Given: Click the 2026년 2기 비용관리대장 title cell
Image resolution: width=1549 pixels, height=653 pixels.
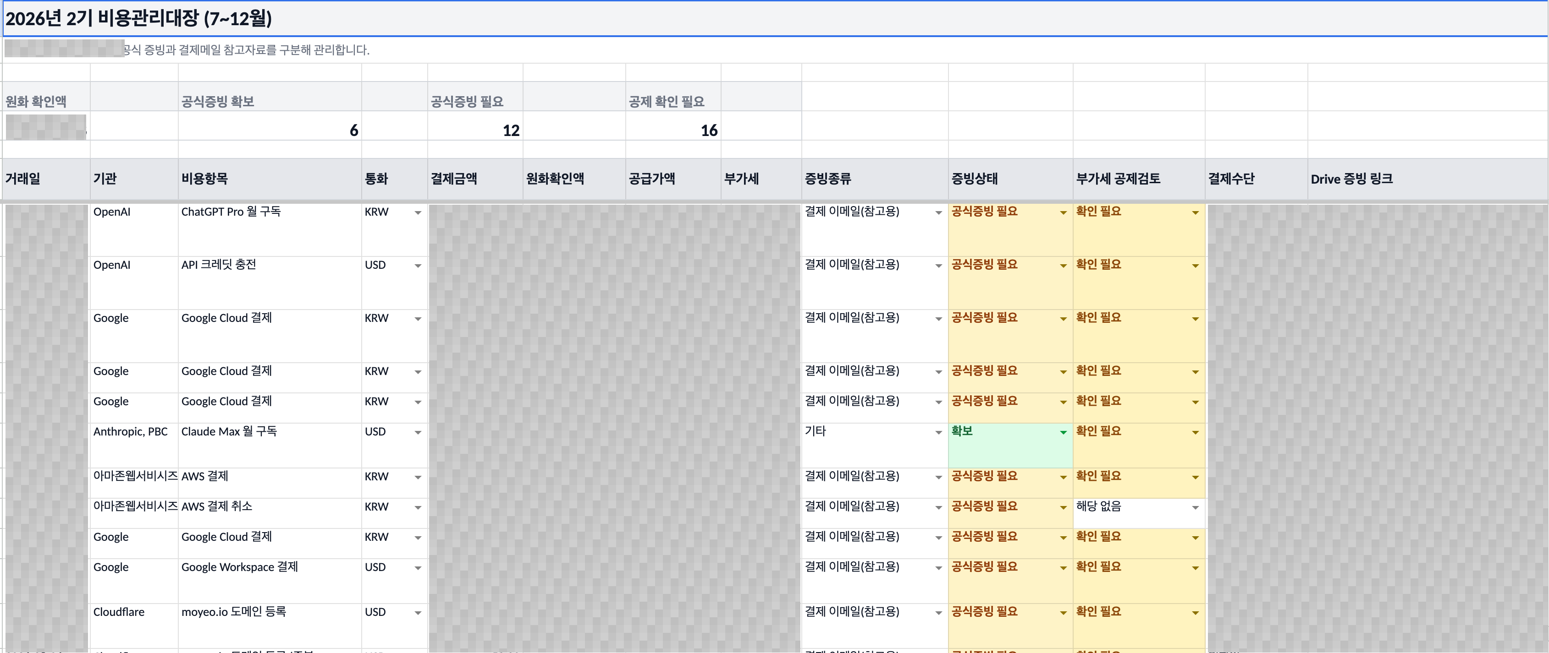Looking at the screenshot, I should pyautogui.click(x=775, y=19).
